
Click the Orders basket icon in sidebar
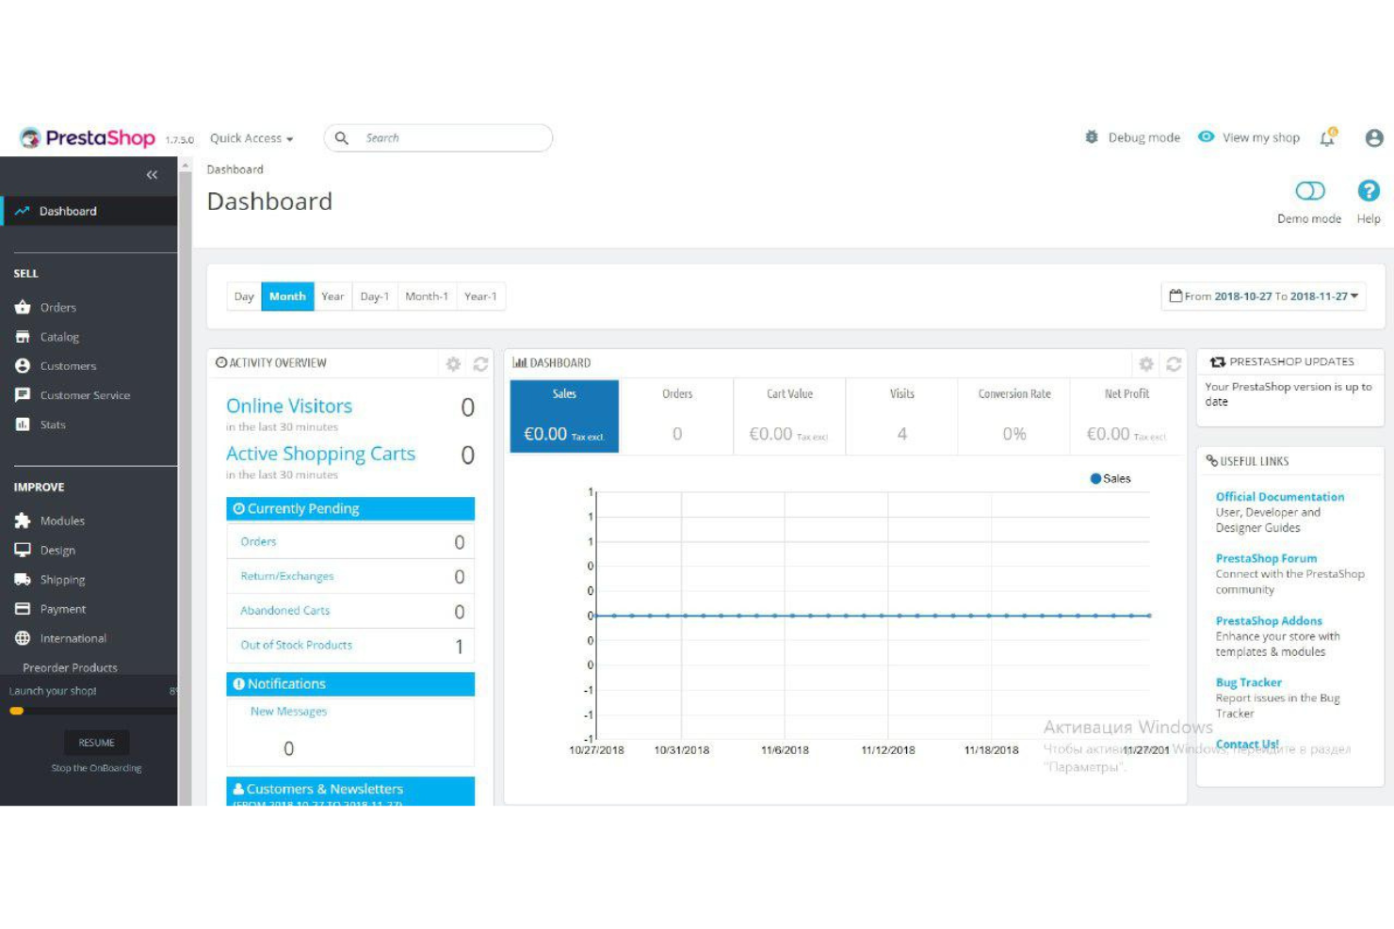[23, 307]
